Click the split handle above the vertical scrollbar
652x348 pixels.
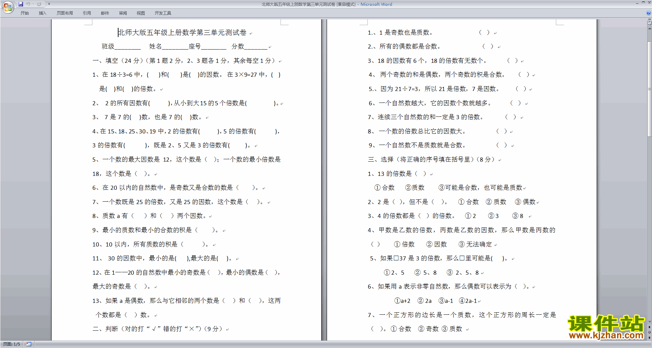point(649,19)
